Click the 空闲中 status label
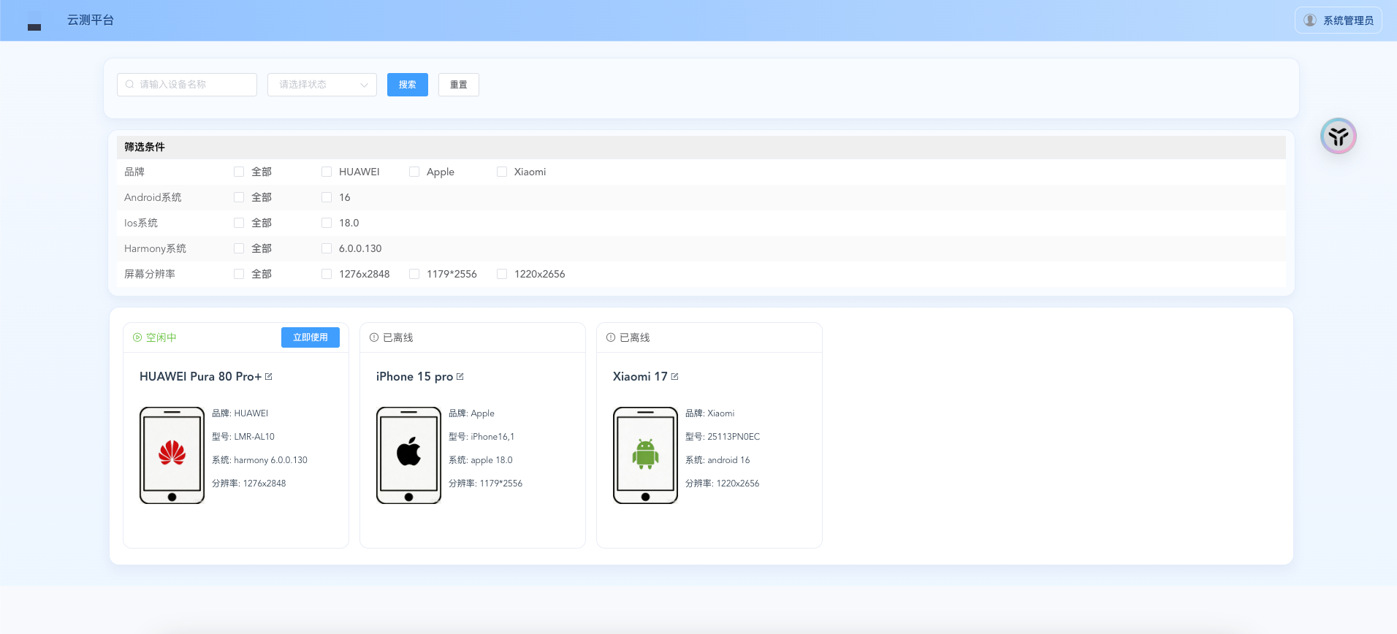 [x=161, y=337]
